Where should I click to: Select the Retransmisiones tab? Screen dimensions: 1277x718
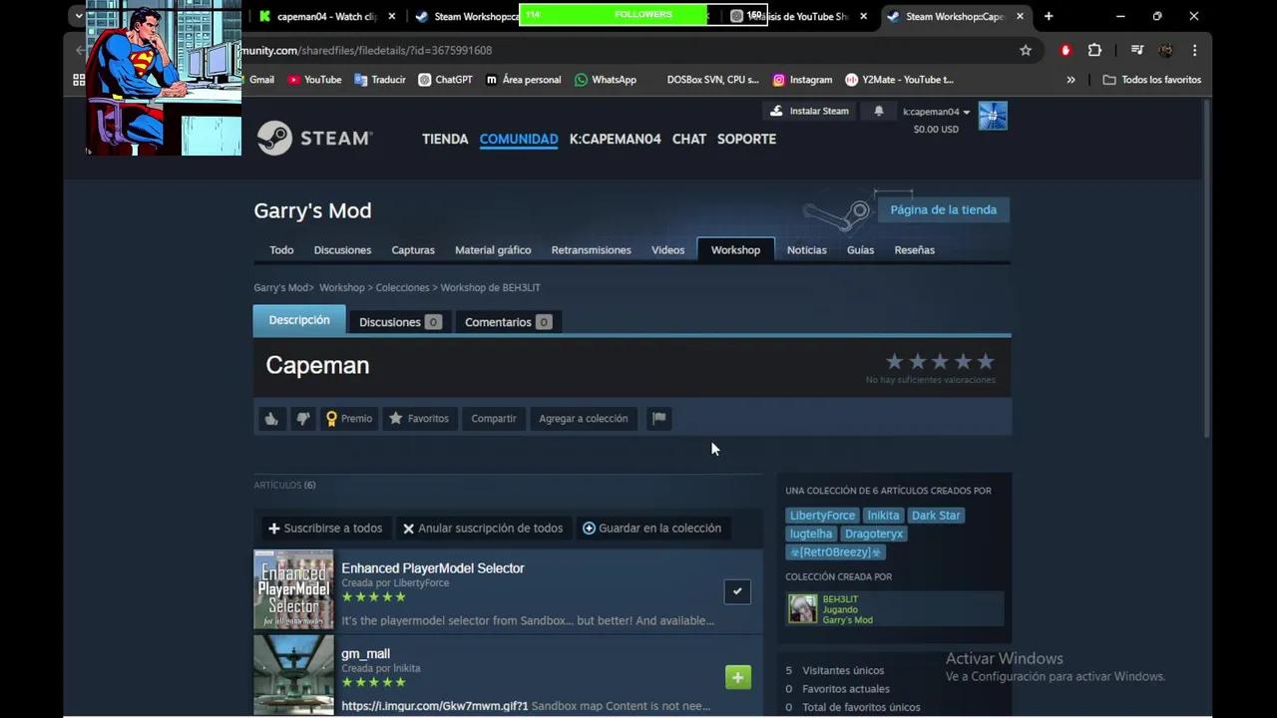pos(592,250)
